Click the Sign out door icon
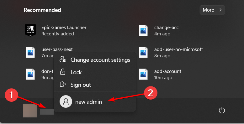Screen dimensions: 244x124 [63, 84]
